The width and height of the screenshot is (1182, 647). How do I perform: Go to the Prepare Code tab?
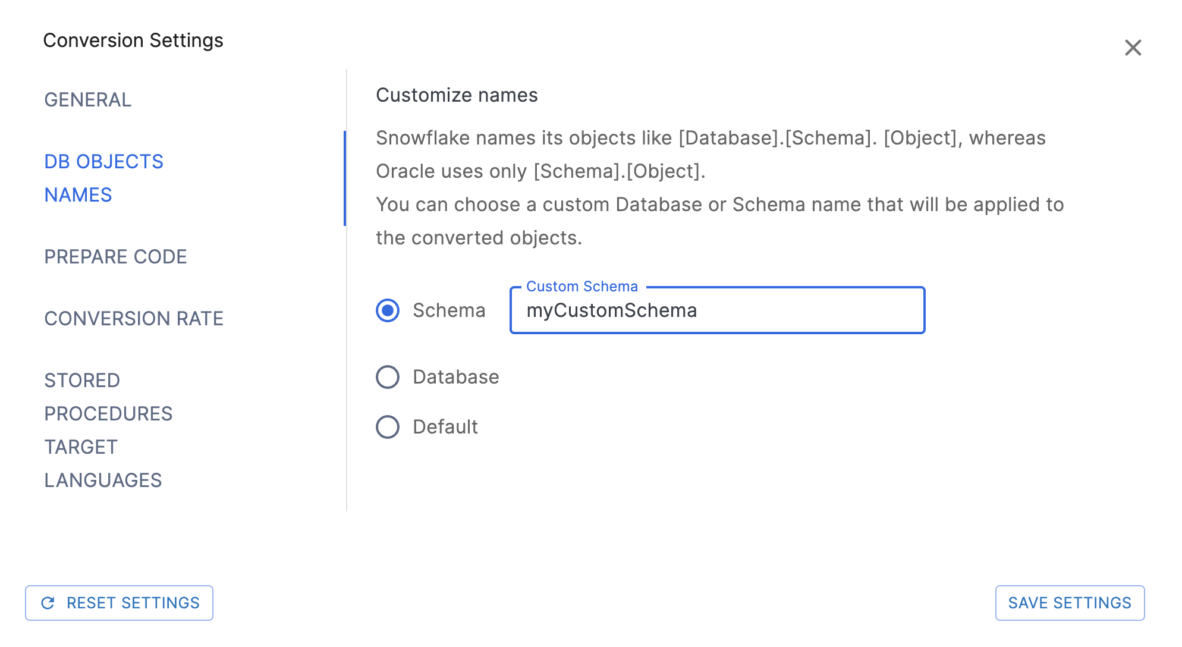point(115,257)
